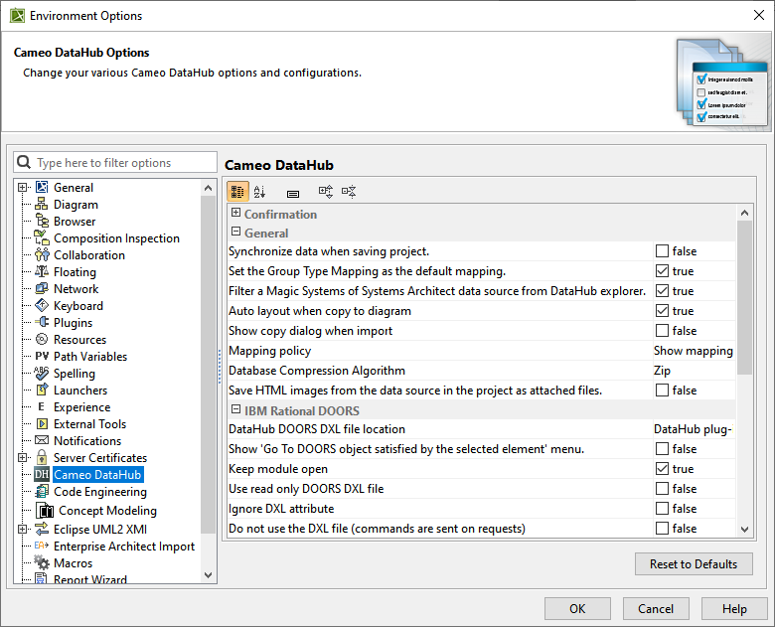This screenshot has width=775, height=627.
Task: Click the Macros gears icon
Action: pos(42,562)
